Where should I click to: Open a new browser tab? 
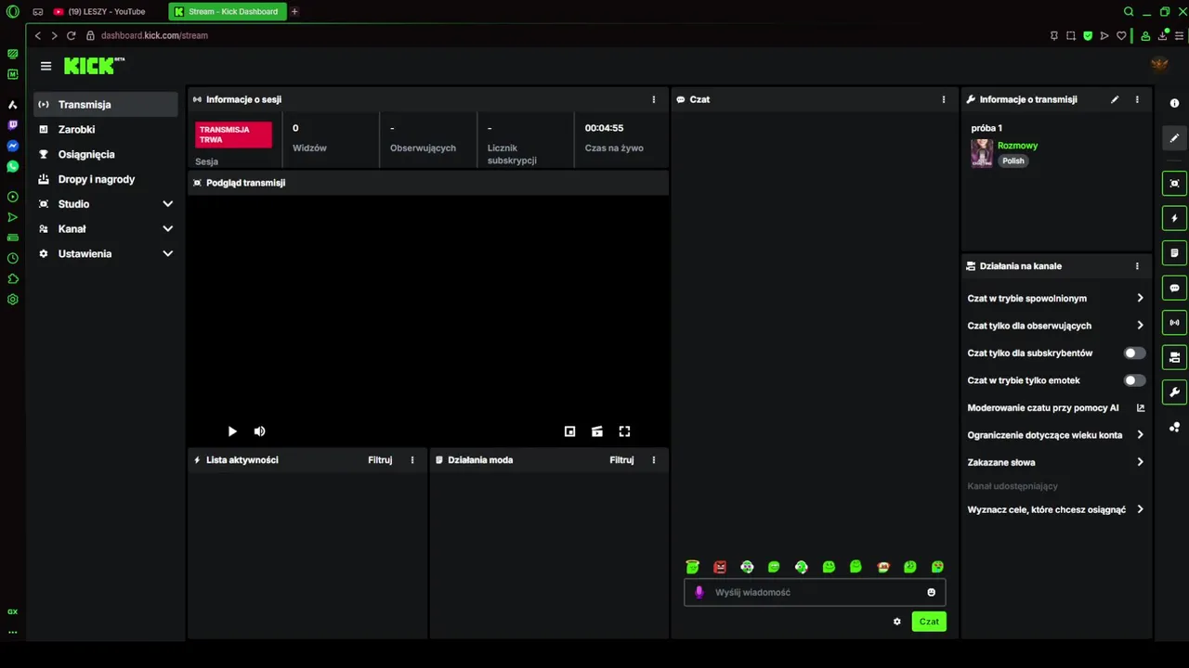click(x=294, y=11)
